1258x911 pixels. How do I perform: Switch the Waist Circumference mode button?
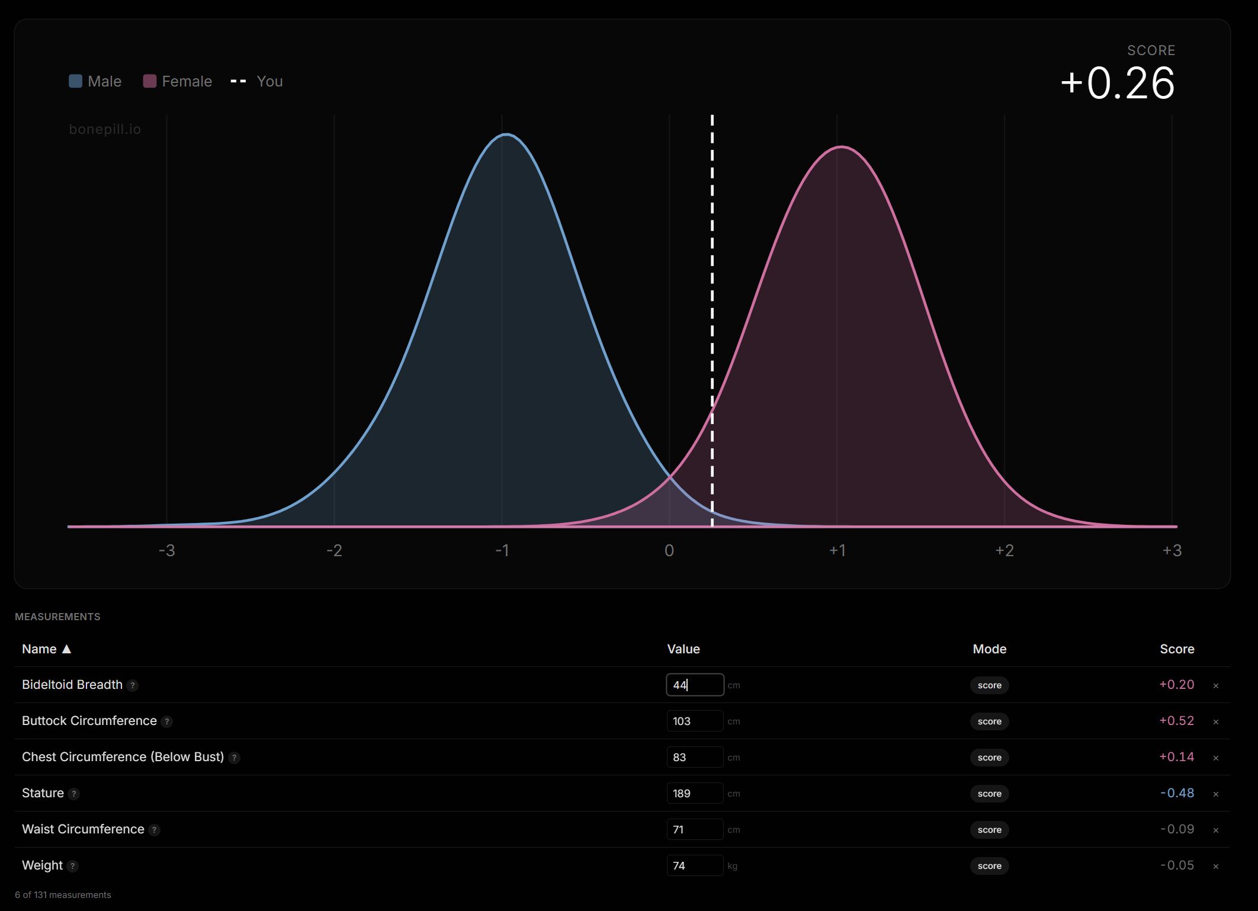[989, 830]
